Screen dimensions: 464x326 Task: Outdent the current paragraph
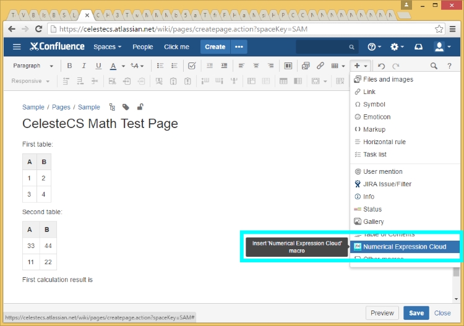click(210, 66)
